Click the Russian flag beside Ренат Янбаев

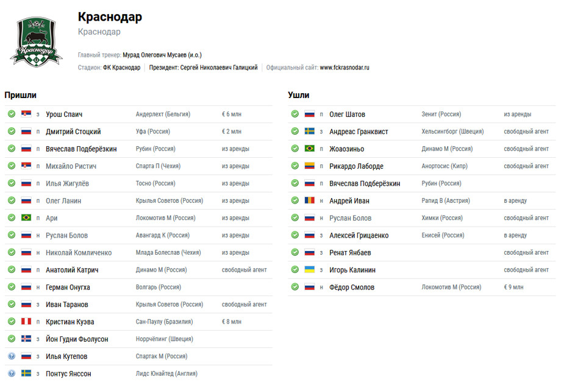[310, 252]
